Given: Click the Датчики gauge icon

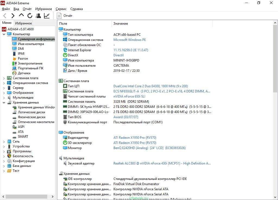Looking at the screenshot, I should click(x=14, y=73).
